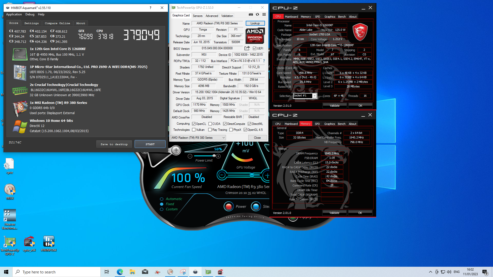The image size is (493, 277).
Task: Click the taskbar clock and date
Action: pyautogui.click(x=470, y=272)
